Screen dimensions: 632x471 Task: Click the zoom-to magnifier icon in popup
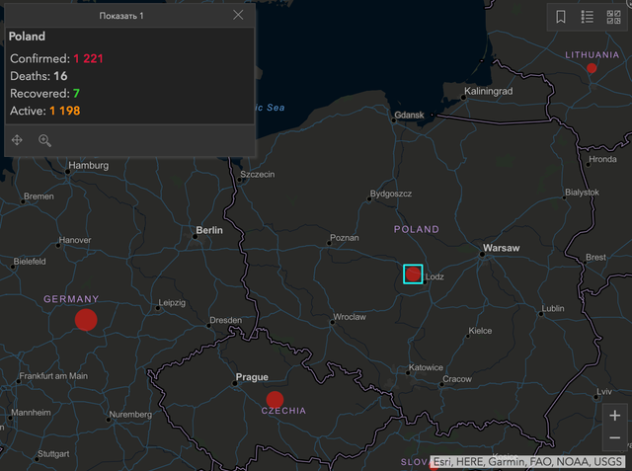44,140
